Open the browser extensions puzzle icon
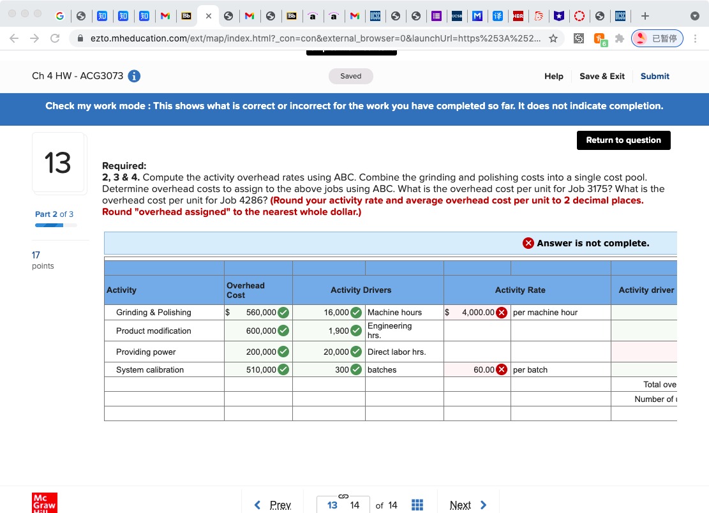The width and height of the screenshot is (709, 513). click(620, 38)
